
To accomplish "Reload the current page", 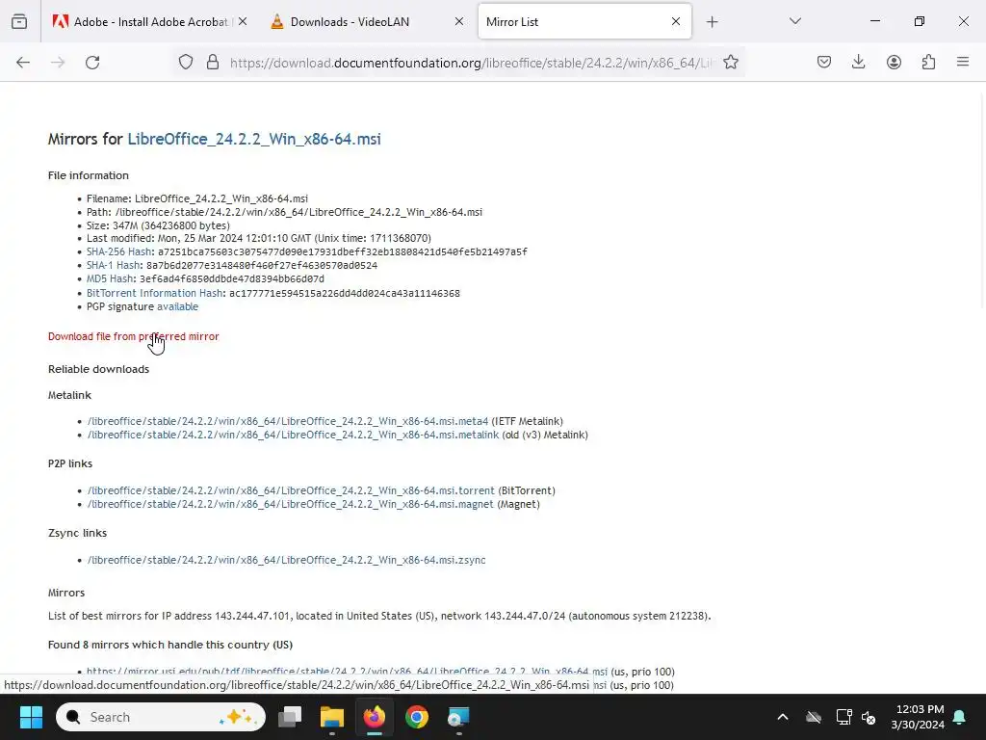I will coord(92,63).
